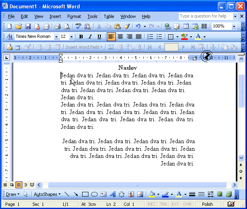
Task: Click Next Page double arrow button
Action: coord(241,178)
